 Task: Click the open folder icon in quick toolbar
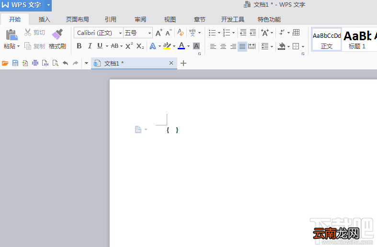[5, 63]
